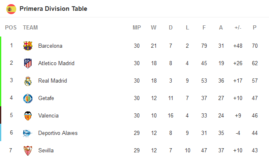Click the Primera Division Table heading
The height and width of the screenshot is (159, 269).
pyautogui.click(x=53, y=9)
